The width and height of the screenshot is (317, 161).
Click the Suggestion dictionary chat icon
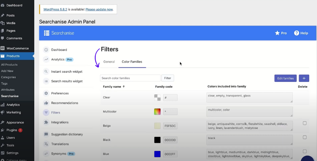pyautogui.click(x=46, y=134)
